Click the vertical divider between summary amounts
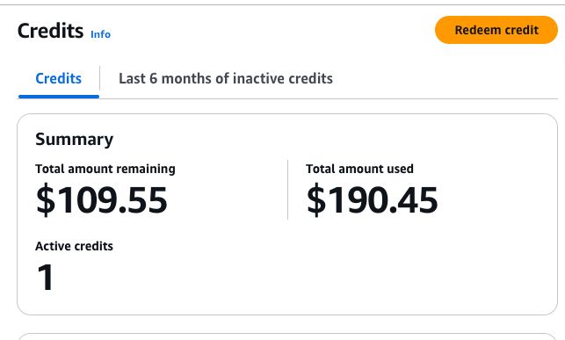Screen dimensions: 565x340 (287, 190)
